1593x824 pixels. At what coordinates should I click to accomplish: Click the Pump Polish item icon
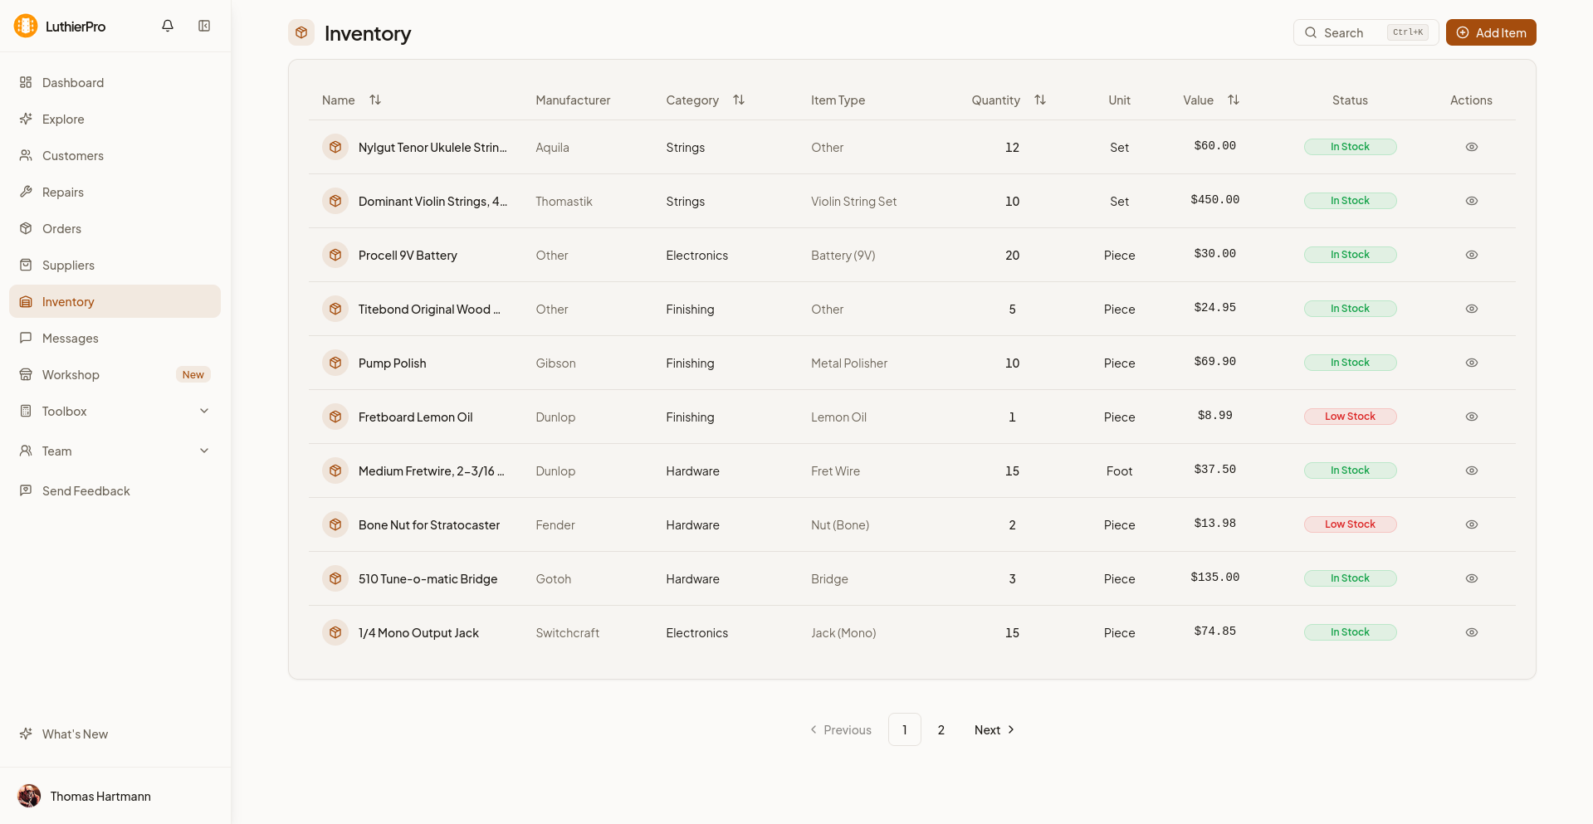(335, 363)
